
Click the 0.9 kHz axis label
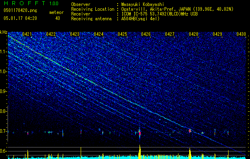point(4,91)
